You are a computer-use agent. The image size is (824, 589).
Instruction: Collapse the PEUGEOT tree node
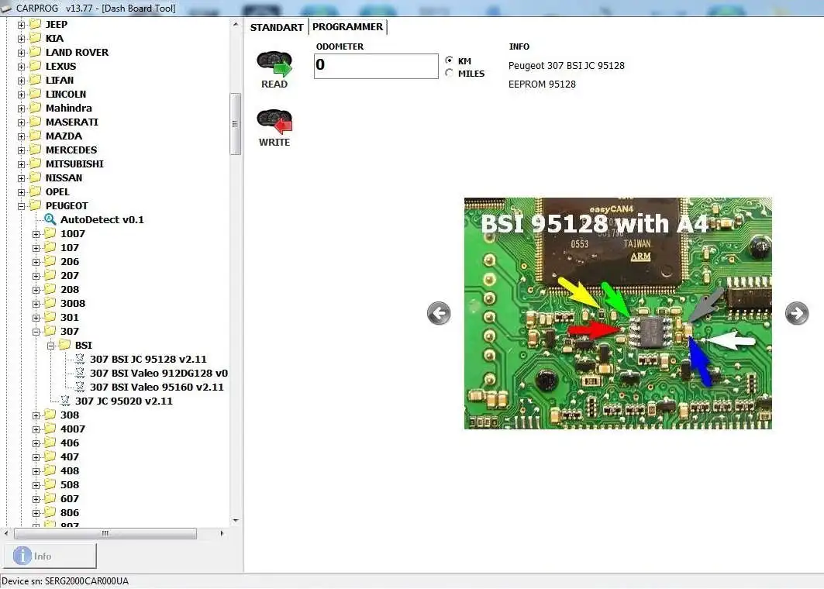(x=21, y=206)
